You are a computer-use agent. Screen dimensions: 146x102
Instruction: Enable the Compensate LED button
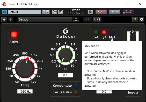point(76,86)
